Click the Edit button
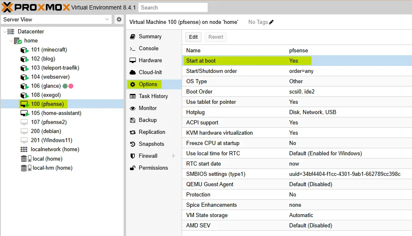 pyautogui.click(x=193, y=37)
